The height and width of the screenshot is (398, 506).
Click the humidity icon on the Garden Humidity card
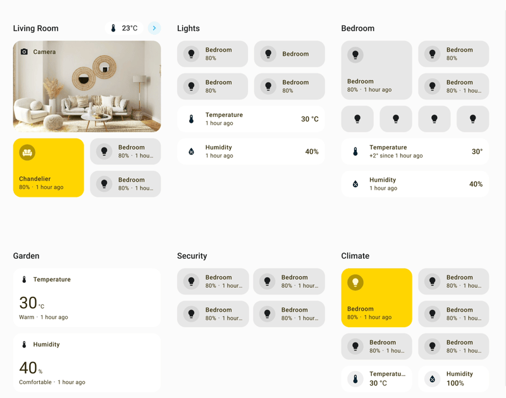pos(23,344)
